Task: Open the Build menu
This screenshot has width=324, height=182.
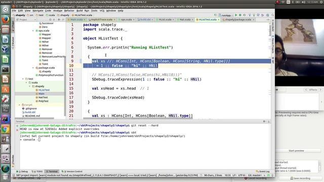Action: point(79,11)
